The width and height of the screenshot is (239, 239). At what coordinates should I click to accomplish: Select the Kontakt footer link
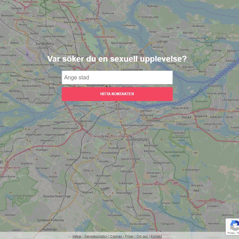(x=156, y=237)
